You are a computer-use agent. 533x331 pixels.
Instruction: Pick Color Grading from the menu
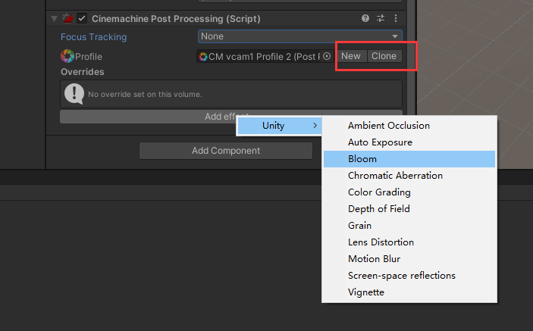coord(409,192)
